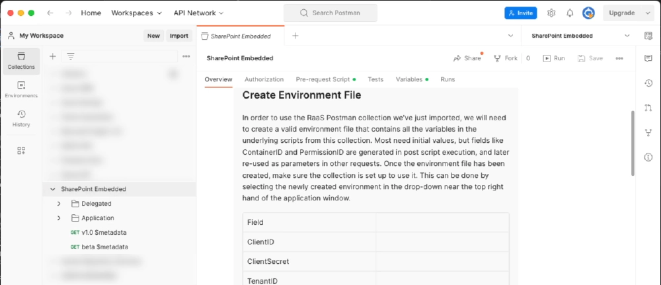Open the forks icon in right sidebar
661x285 pixels.
pyautogui.click(x=648, y=133)
